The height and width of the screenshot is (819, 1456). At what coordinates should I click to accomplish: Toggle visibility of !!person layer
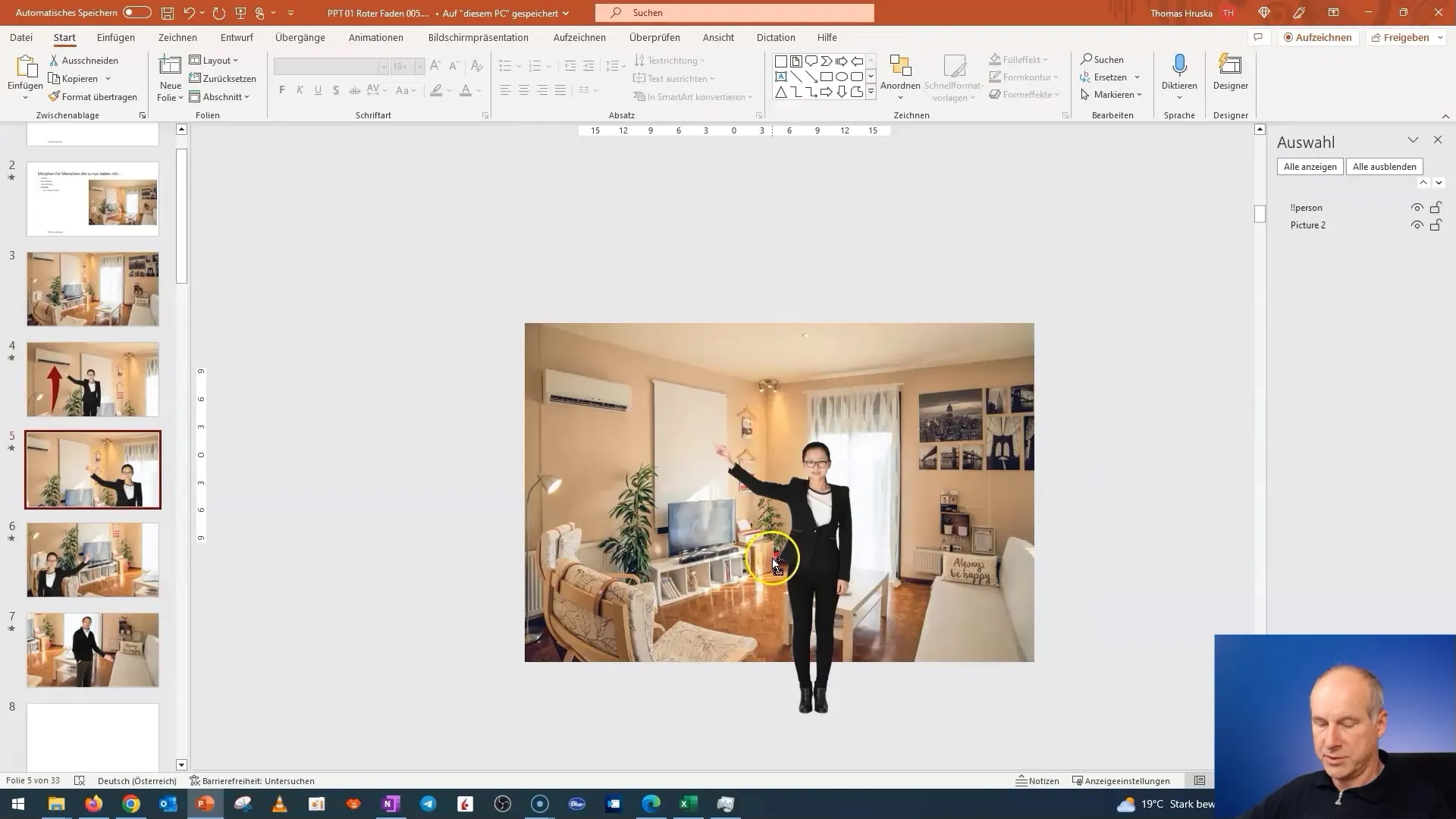(1417, 207)
